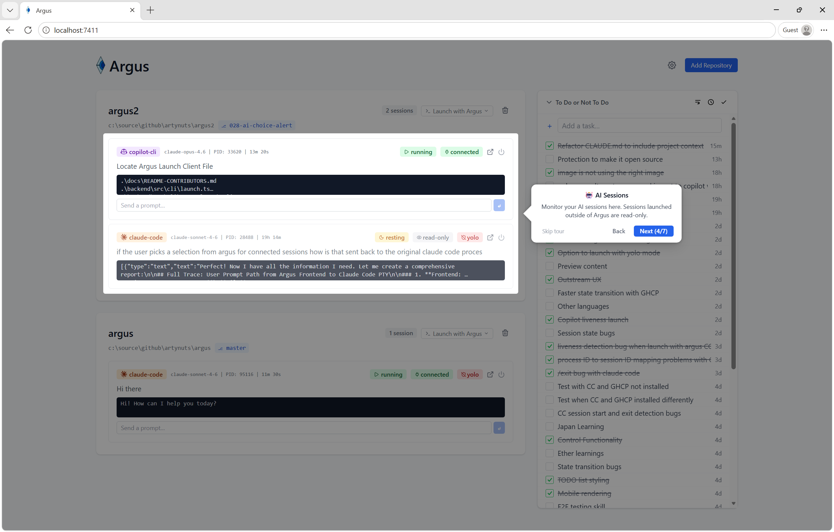Screen dimensions: 834x532
Task: Collapse the To Do or Not To Do panel
Action: pyautogui.click(x=549, y=102)
